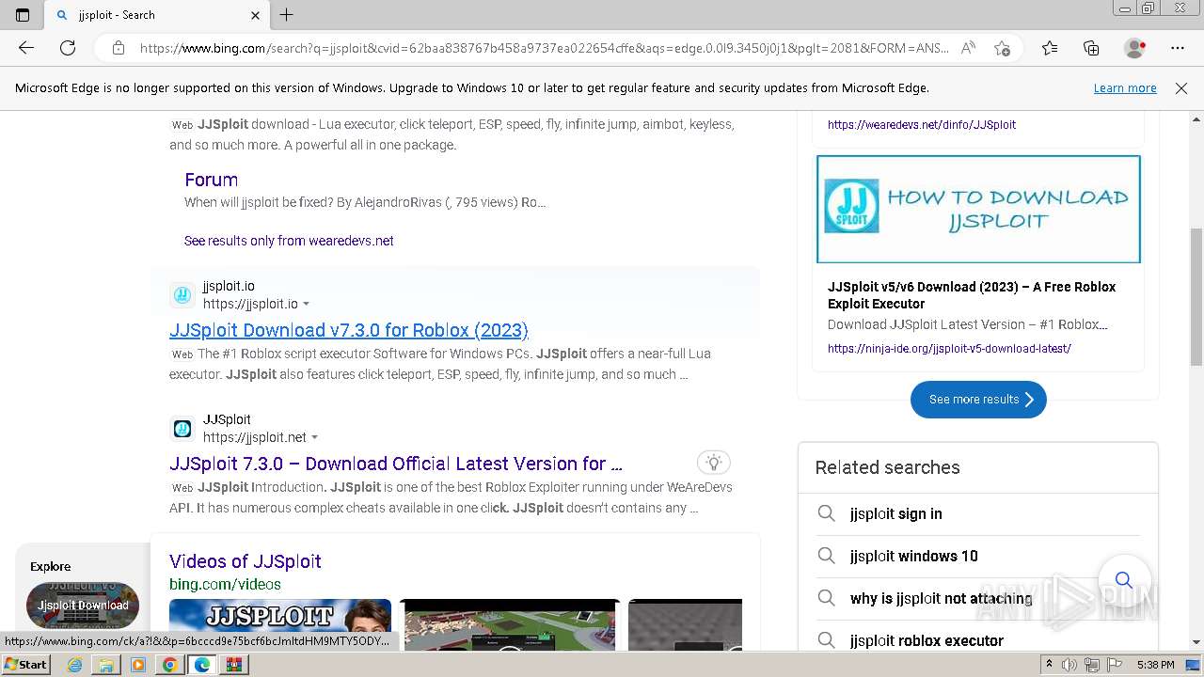Click the 5:38 PM system clock
Viewport: 1204px width, 677px height.
tap(1155, 665)
